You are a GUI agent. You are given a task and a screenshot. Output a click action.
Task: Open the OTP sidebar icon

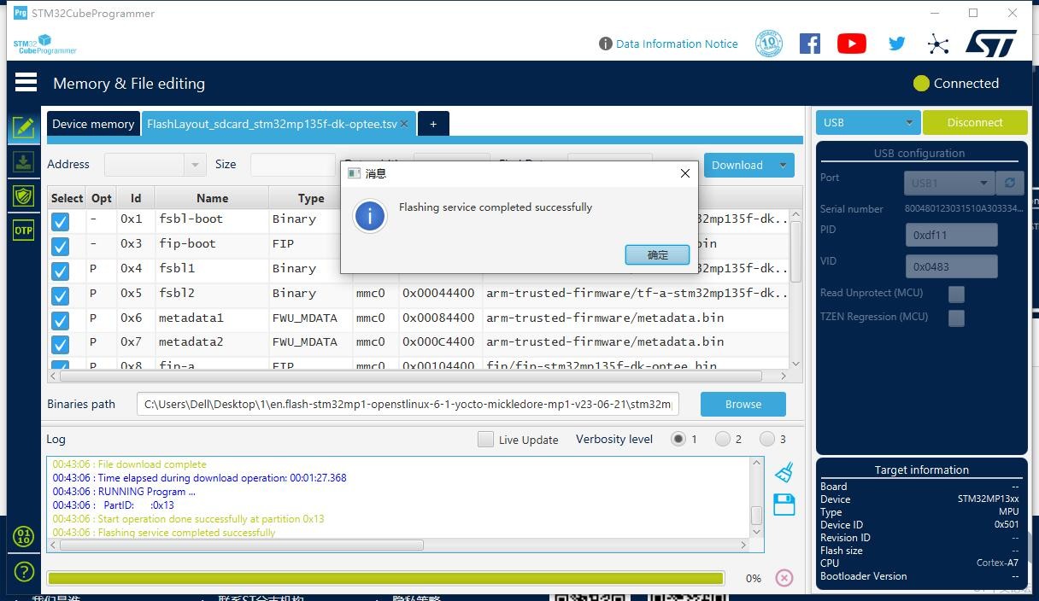(23, 230)
